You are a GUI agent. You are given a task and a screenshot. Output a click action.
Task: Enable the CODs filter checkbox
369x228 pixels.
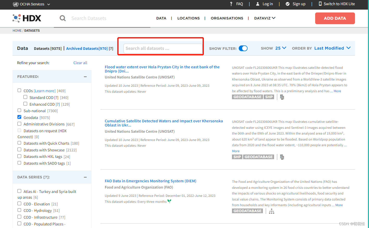[x=19, y=90]
